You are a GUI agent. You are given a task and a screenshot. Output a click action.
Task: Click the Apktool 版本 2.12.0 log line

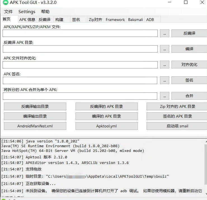[34, 157]
